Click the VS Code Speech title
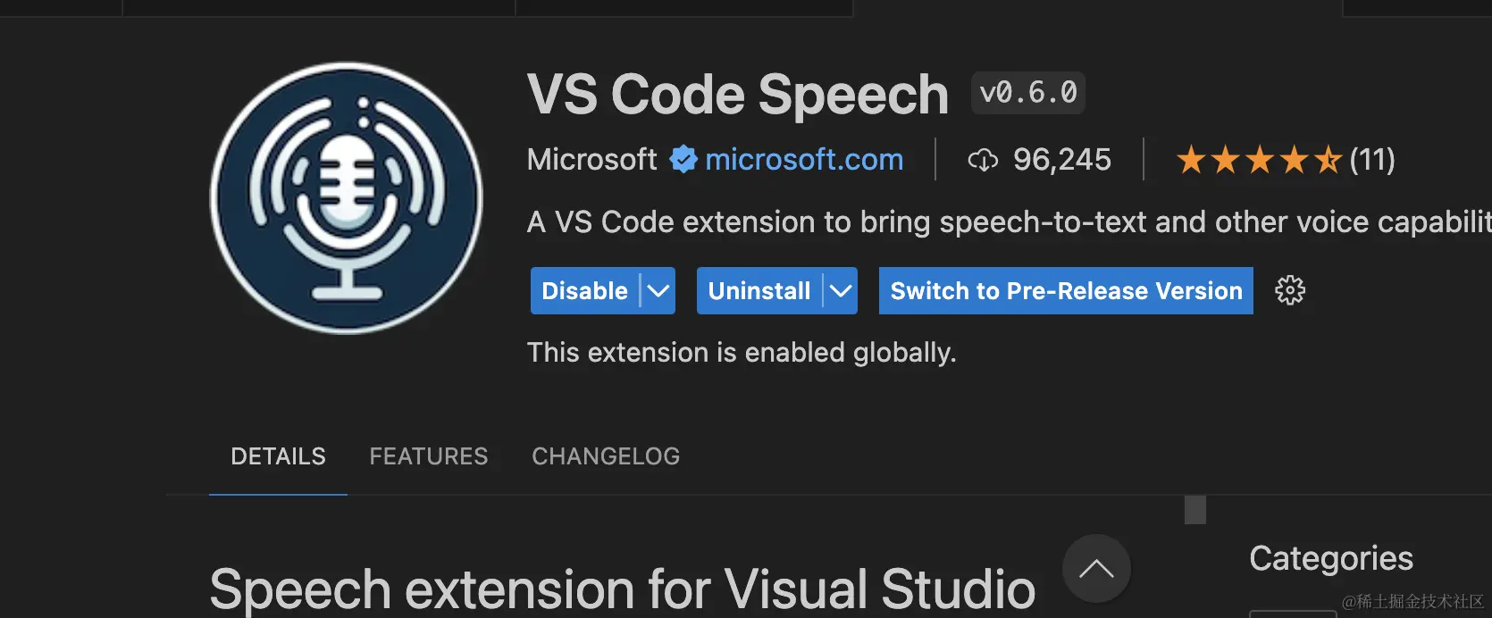The width and height of the screenshot is (1492, 618). (x=738, y=94)
